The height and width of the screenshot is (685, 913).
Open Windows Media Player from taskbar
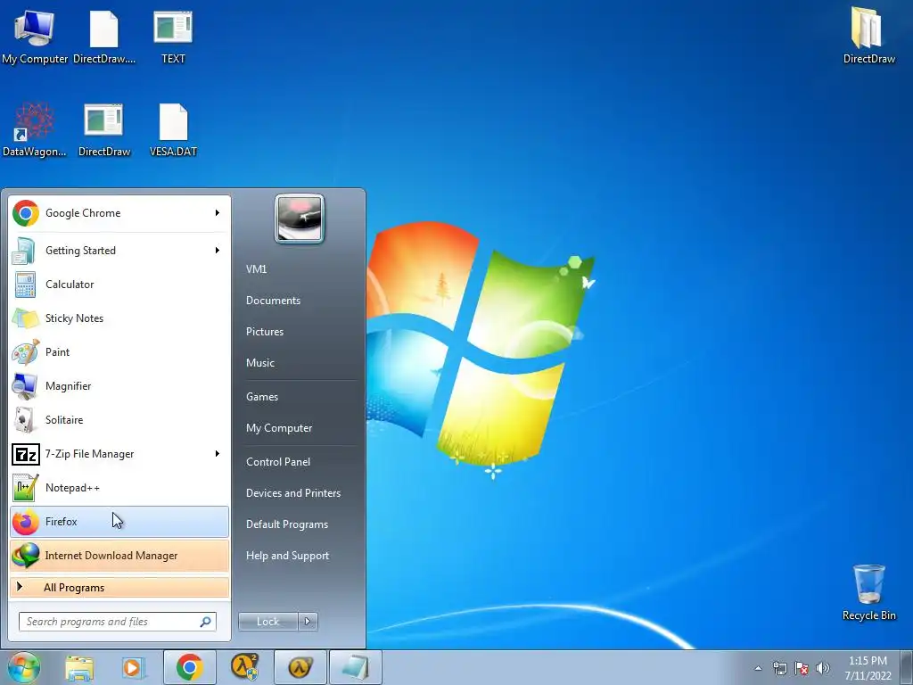(134, 667)
